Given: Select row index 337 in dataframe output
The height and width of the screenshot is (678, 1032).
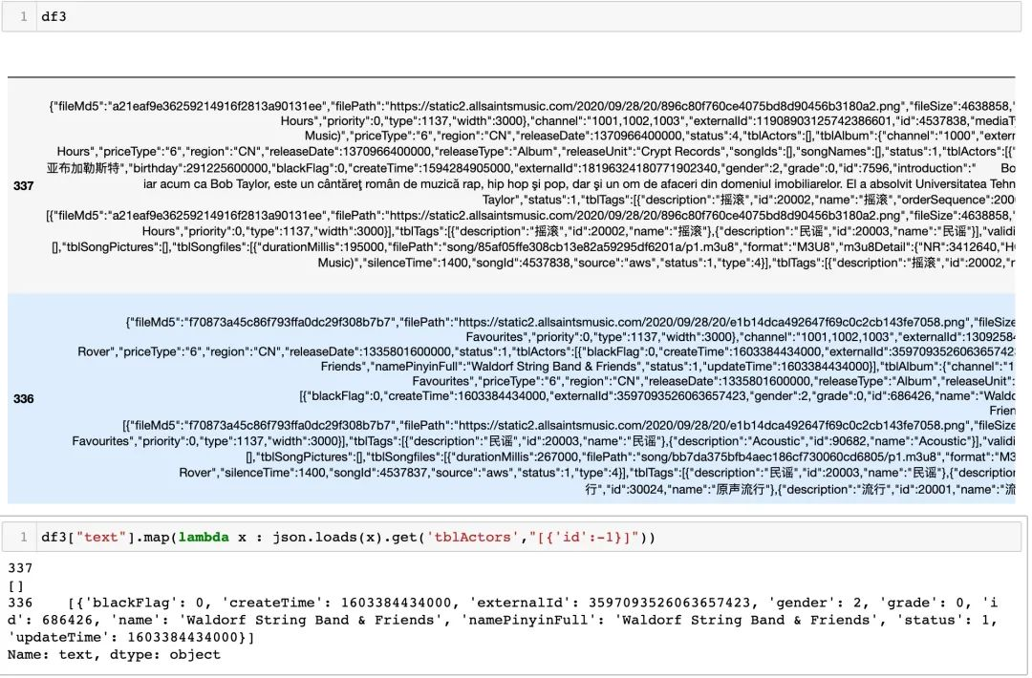Looking at the screenshot, I should coord(24,185).
